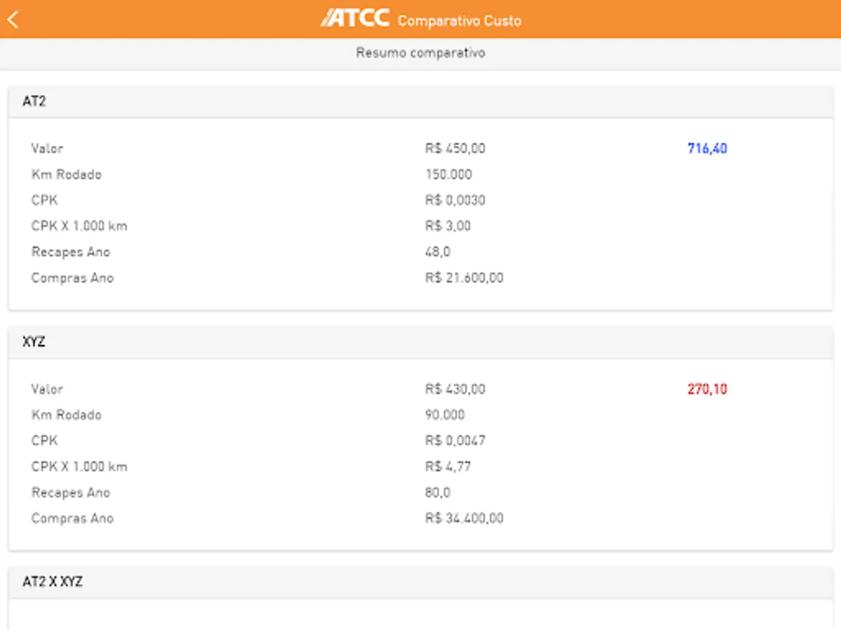Screen dimensions: 841x630
Task: Select the R$ 430,00 Valor amount
Action: [455, 389]
